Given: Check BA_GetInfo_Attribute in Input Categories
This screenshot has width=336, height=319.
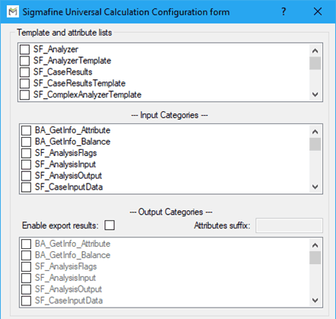Looking at the screenshot, I should (26, 130).
